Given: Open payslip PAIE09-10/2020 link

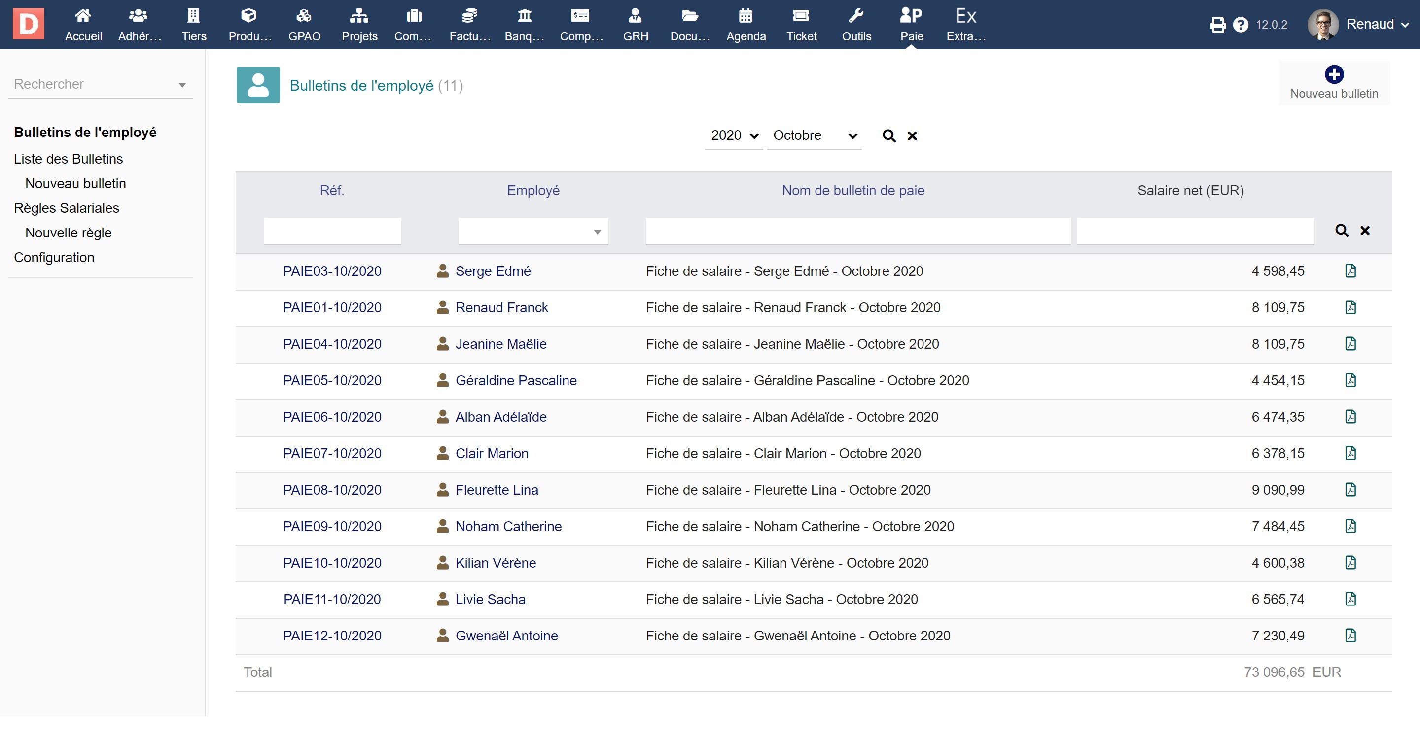Looking at the screenshot, I should [x=332, y=527].
